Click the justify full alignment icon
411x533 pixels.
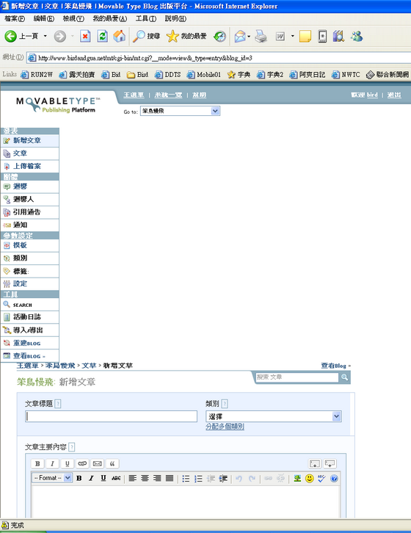pos(170,478)
